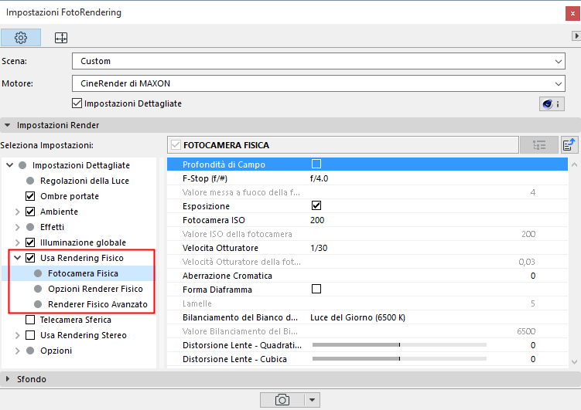
Task: Click F-Stop value f/4.0
Action: click(x=319, y=178)
